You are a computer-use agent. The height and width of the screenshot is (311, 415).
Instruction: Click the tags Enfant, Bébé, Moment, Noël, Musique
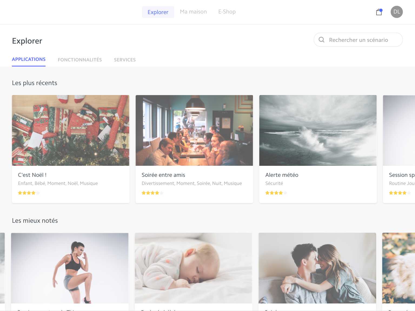point(58,183)
